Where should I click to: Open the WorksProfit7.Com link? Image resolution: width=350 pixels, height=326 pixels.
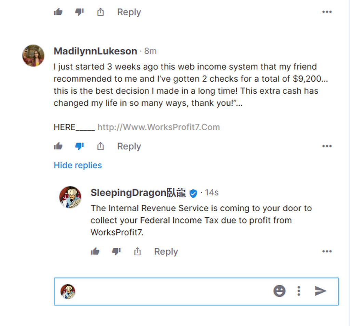coord(159,127)
